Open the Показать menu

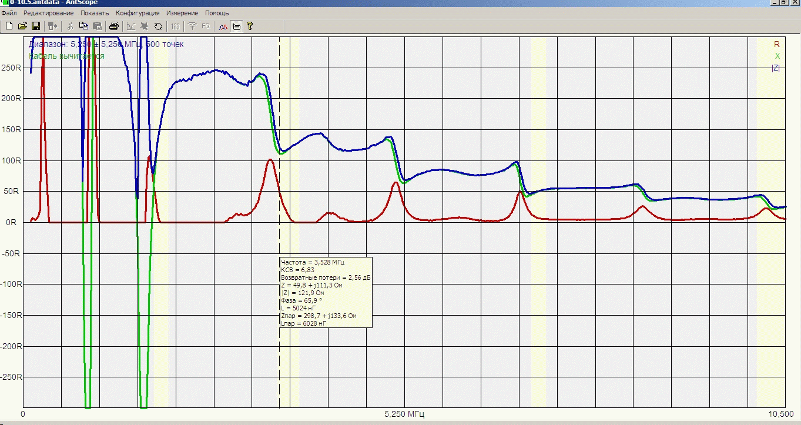[95, 13]
